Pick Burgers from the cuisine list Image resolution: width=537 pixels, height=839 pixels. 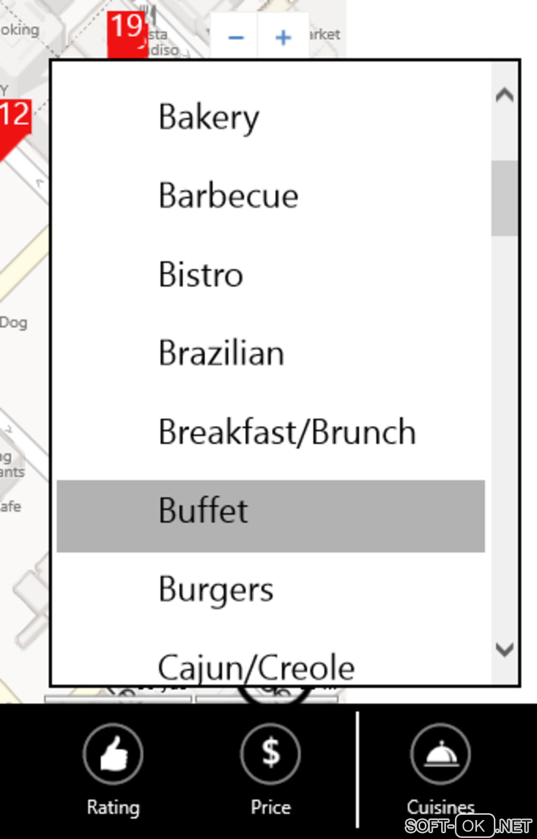click(x=216, y=590)
